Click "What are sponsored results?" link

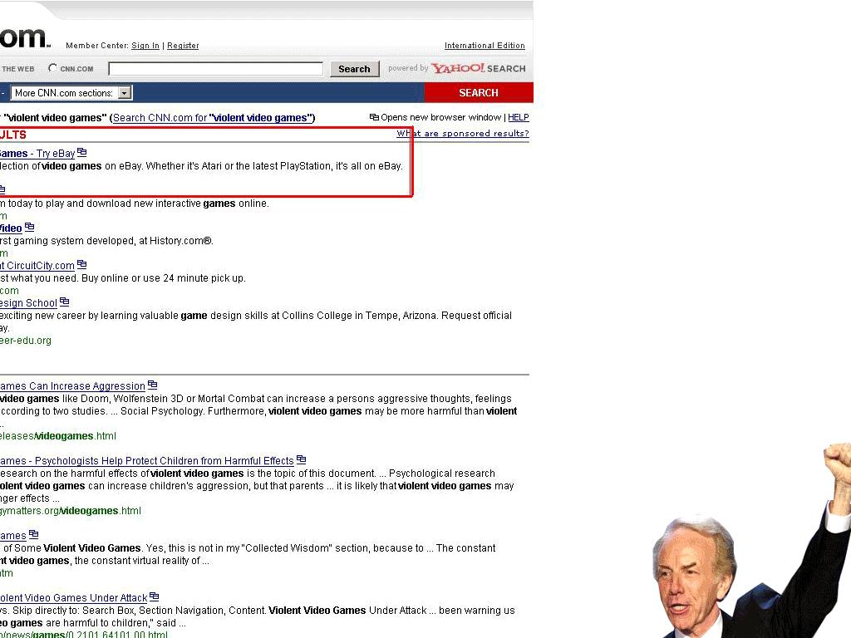tap(462, 134)
